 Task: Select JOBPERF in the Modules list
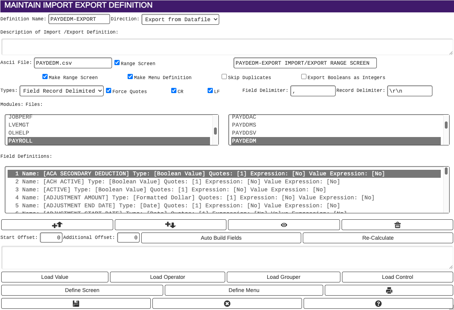(108, 117)
